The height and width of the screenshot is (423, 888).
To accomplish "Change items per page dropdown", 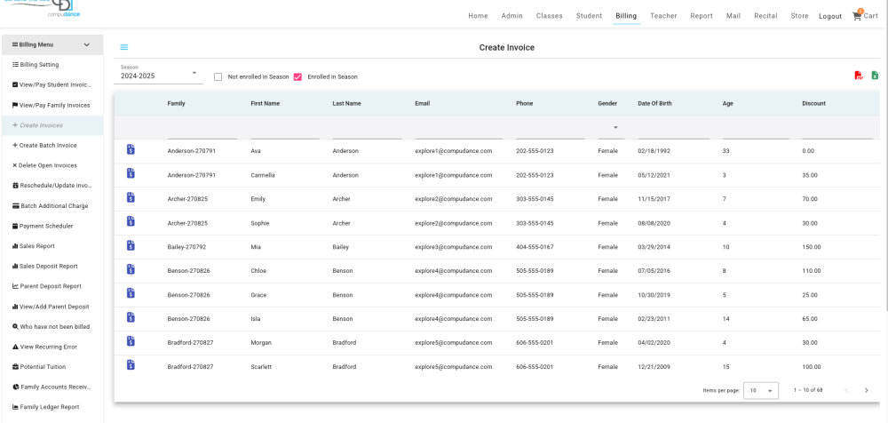I will coord(761,391).
